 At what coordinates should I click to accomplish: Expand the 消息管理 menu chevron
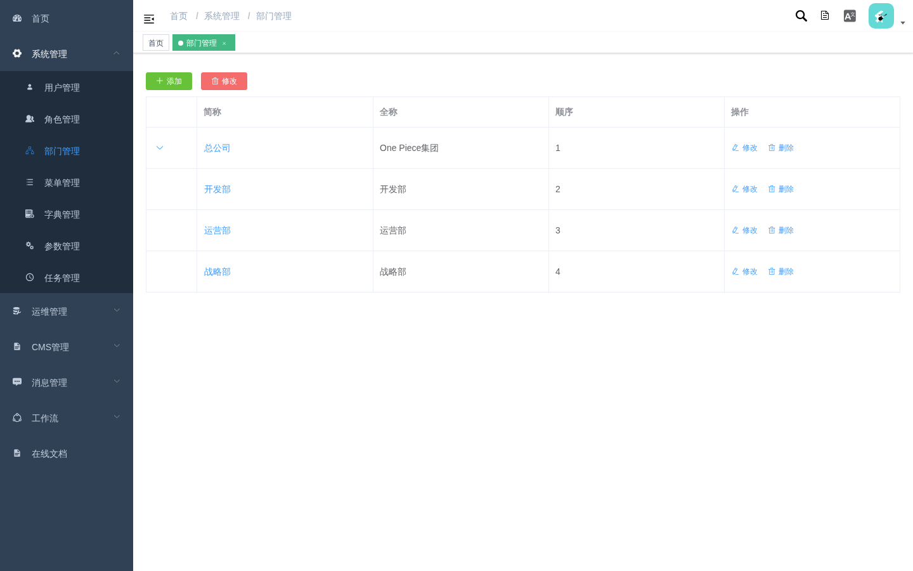(x=117, y=381)
